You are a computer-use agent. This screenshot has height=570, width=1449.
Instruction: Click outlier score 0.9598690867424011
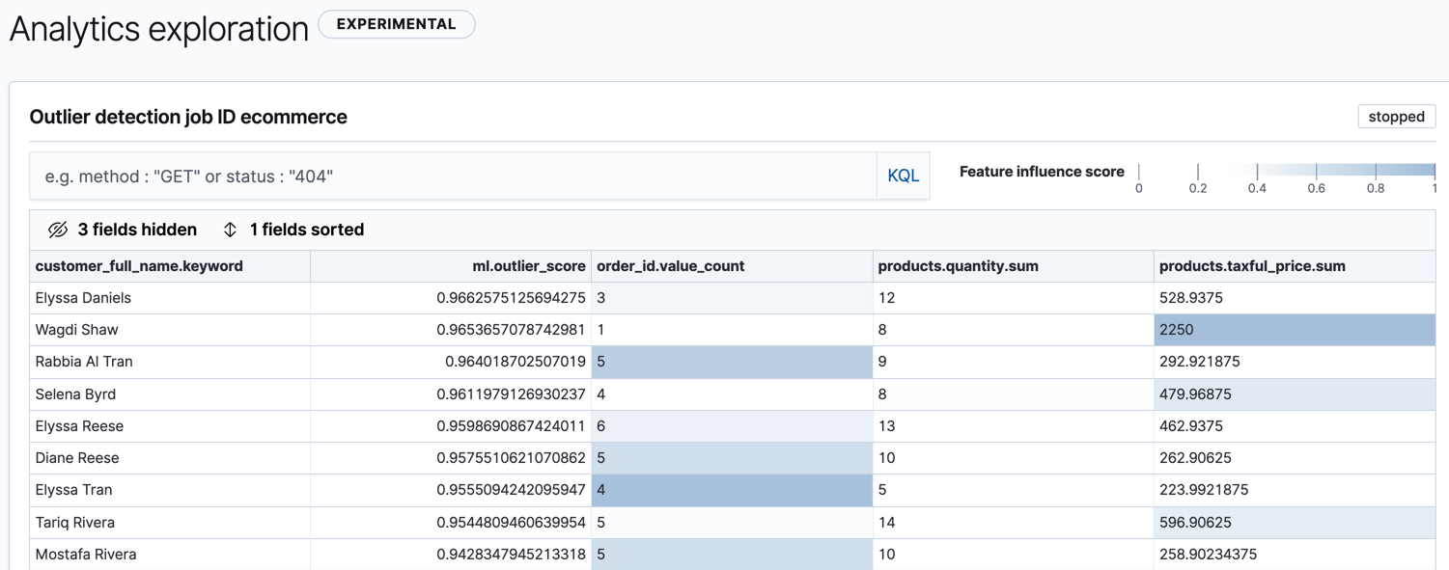click(451, 426)
